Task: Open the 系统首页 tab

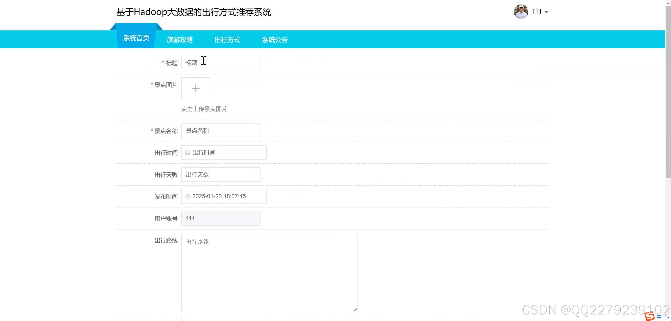Action: pyautogui.click(x=136, y=38)
